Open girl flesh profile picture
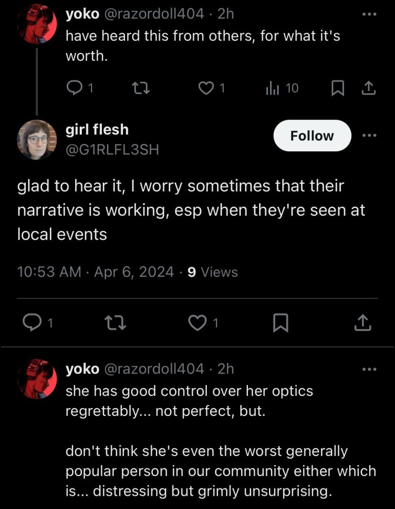This screenshot has height=509, width=395. [37, 139]
